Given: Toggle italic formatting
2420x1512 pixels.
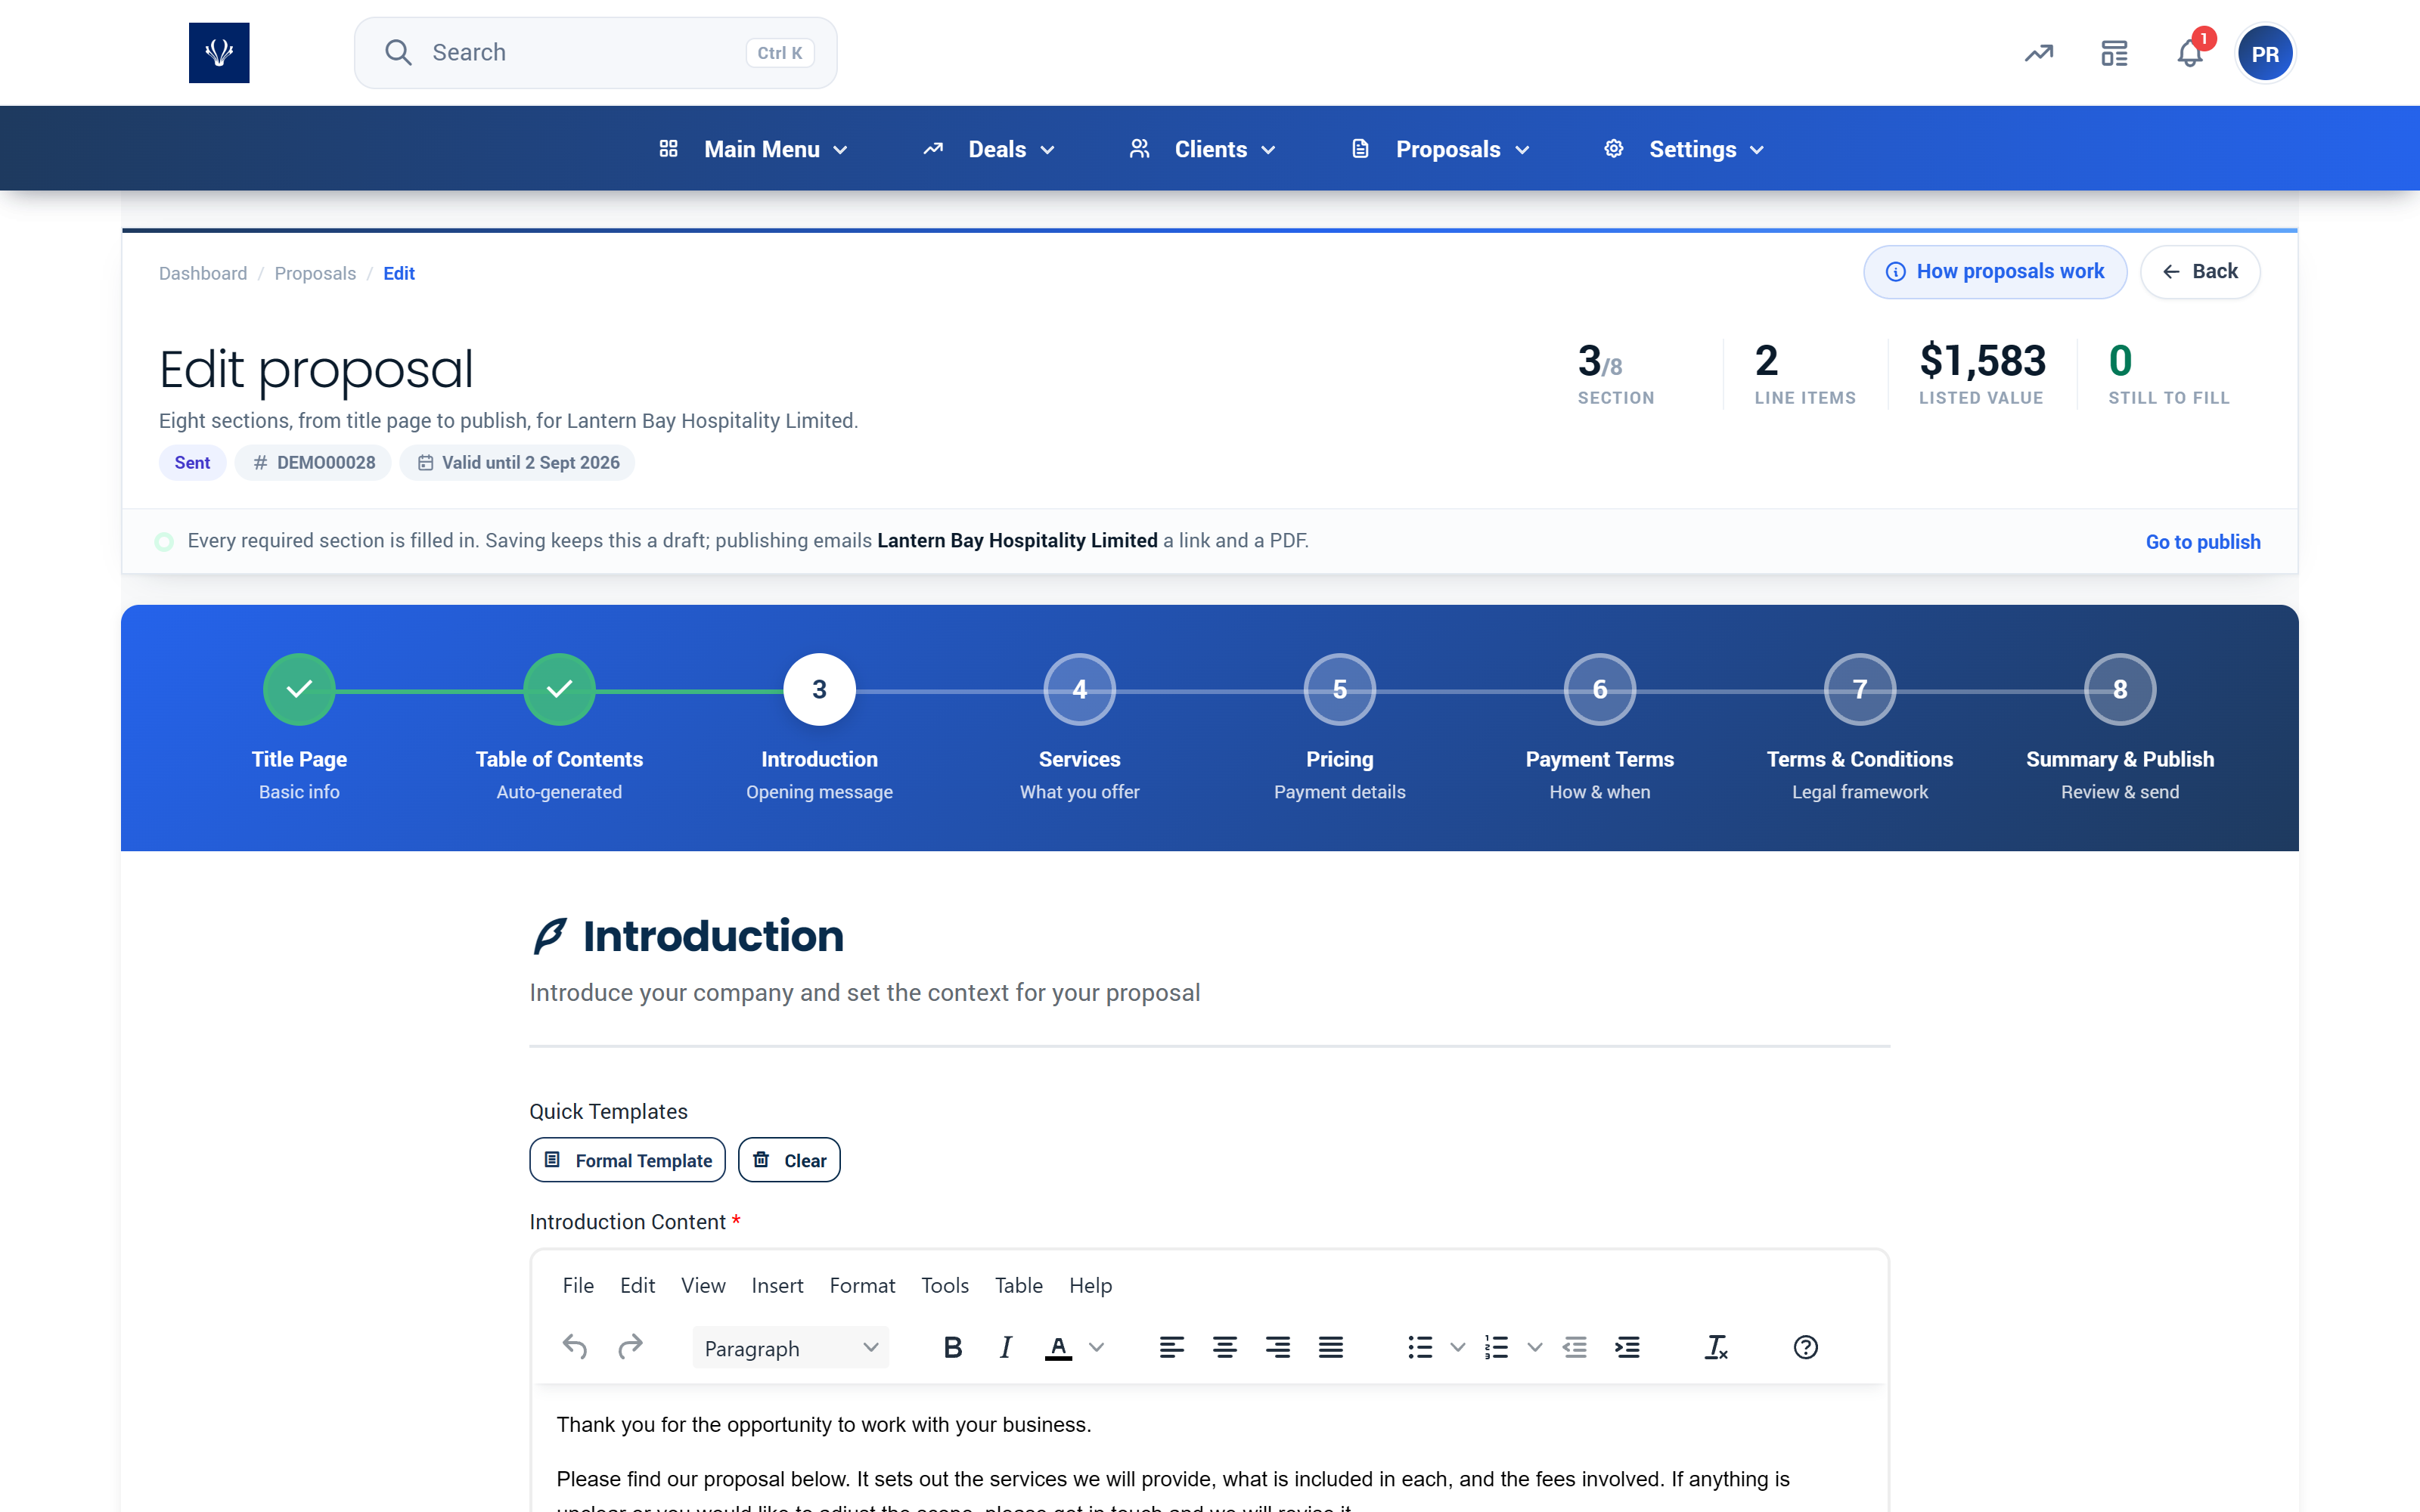Looking at the screenshot, I should point(1005,1347).
